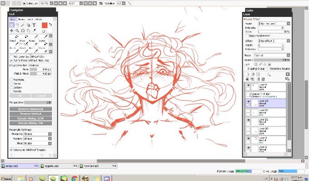The width and height of the screenshot is (309, 181).
Task: Switch to the first tool tray tab
Action: click(x=13, y=19)
